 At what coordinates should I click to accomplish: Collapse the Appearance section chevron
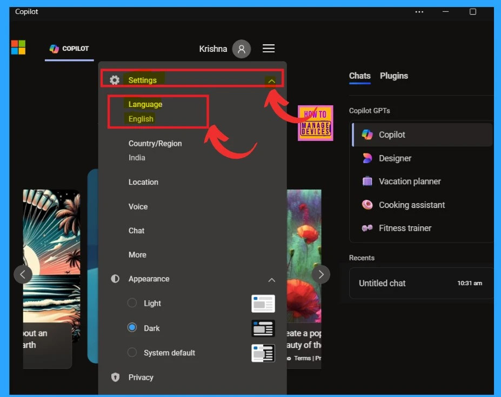[x=272, y=280]
